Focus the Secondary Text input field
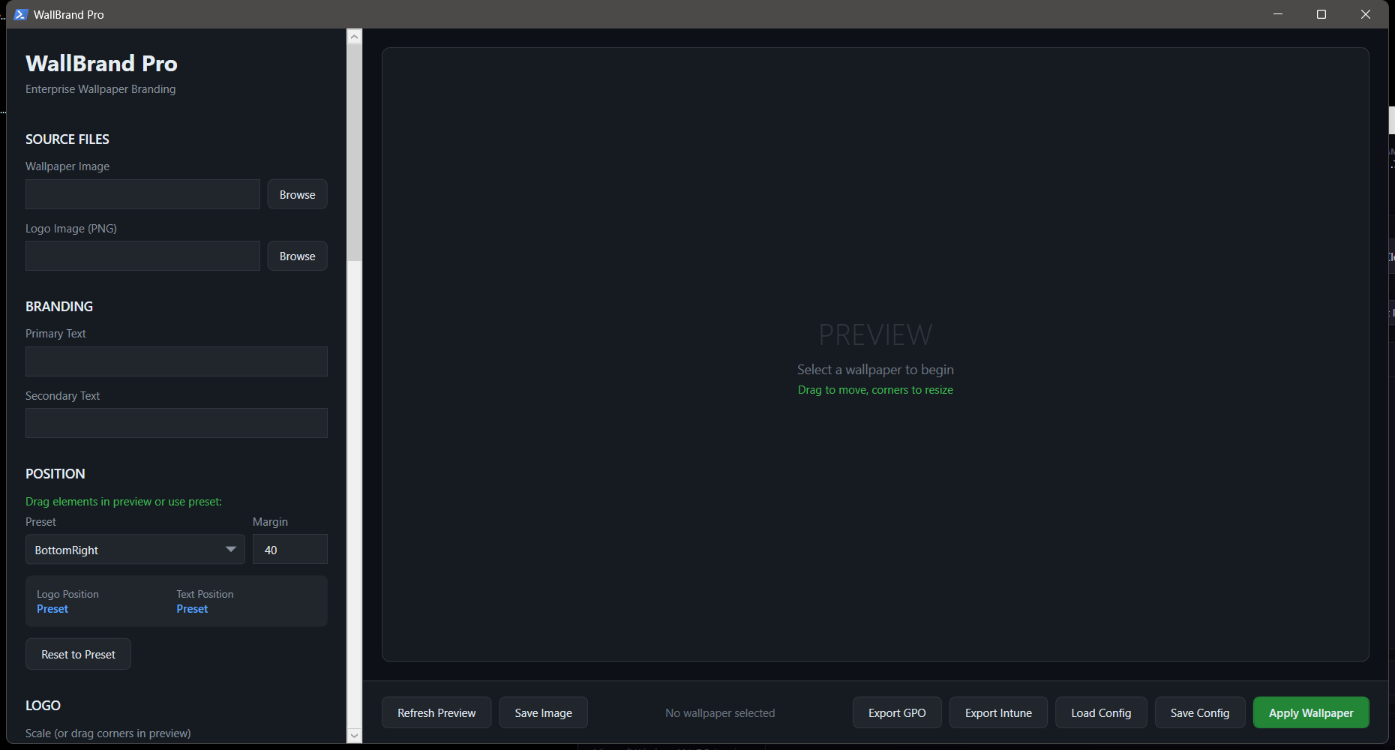 pos(175,422)
